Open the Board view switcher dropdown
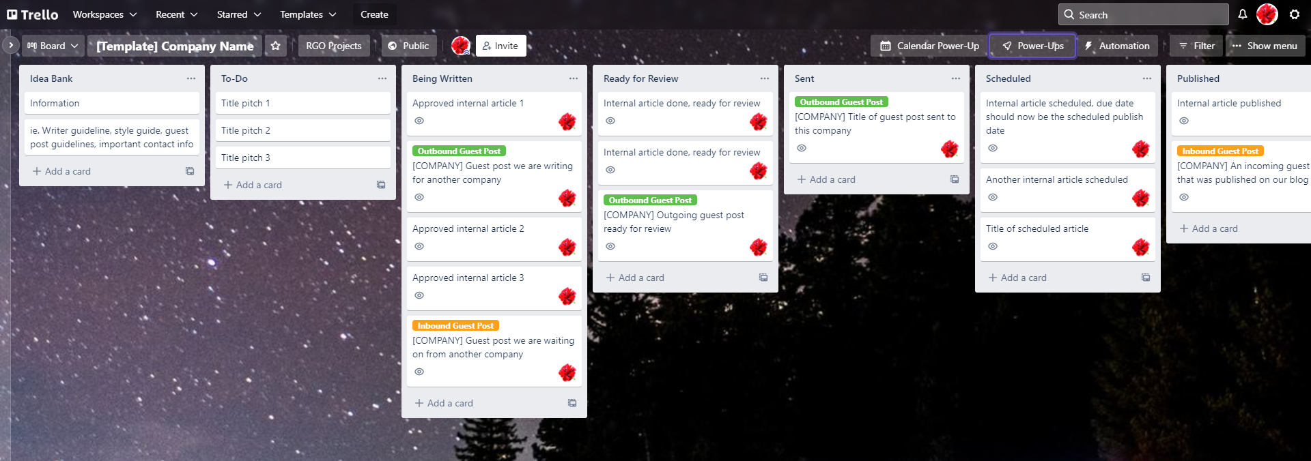The image size is (1311, 461). (x=53, y=46)
